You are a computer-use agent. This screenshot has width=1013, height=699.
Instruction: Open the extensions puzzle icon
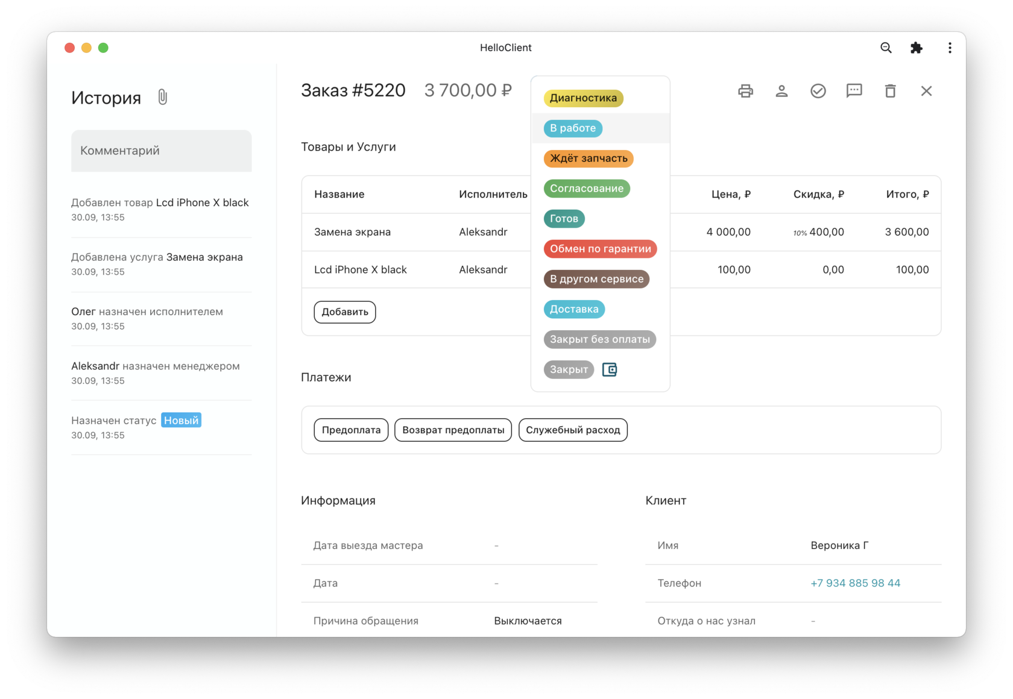[917, 48]
